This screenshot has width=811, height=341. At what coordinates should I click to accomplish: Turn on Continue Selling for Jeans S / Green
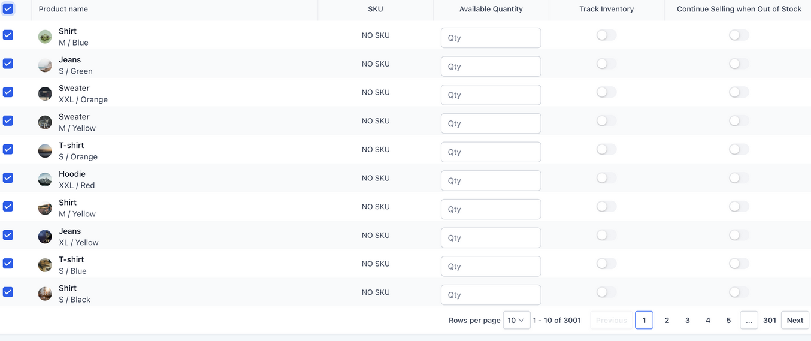(x=739, y=64)
